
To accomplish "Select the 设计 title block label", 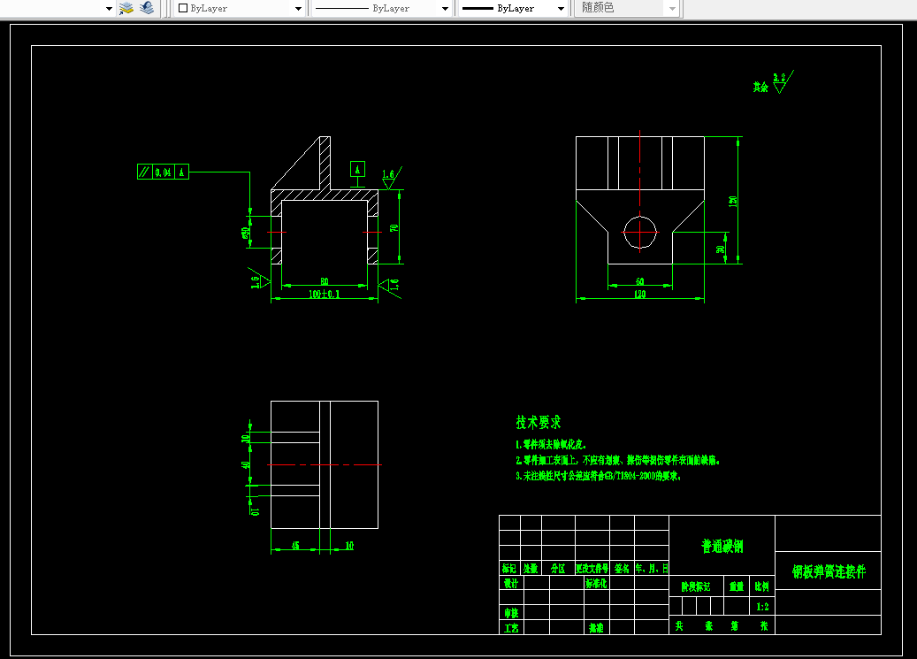I will [x=511, y=584].
